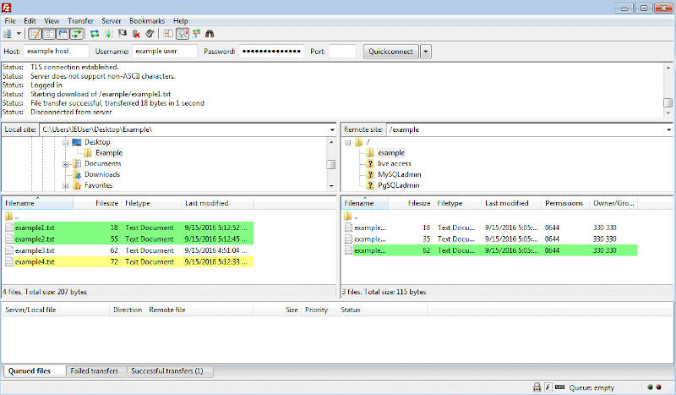The width and height of the screenshot is (676, 395).
Task: Click the Port input field
Action: pyautogui.click(x=342, y=52)
